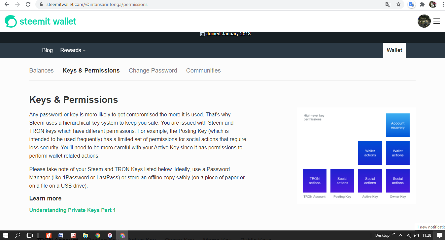
Task: Click the Desktop toolbar label in taskbar
Action: (x=382, y=235)
